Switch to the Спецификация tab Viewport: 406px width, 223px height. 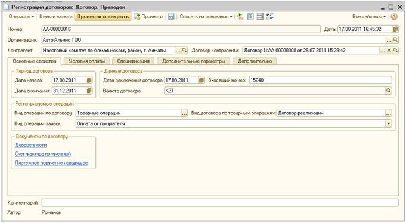pyautogui.click(x=133, y=61)
